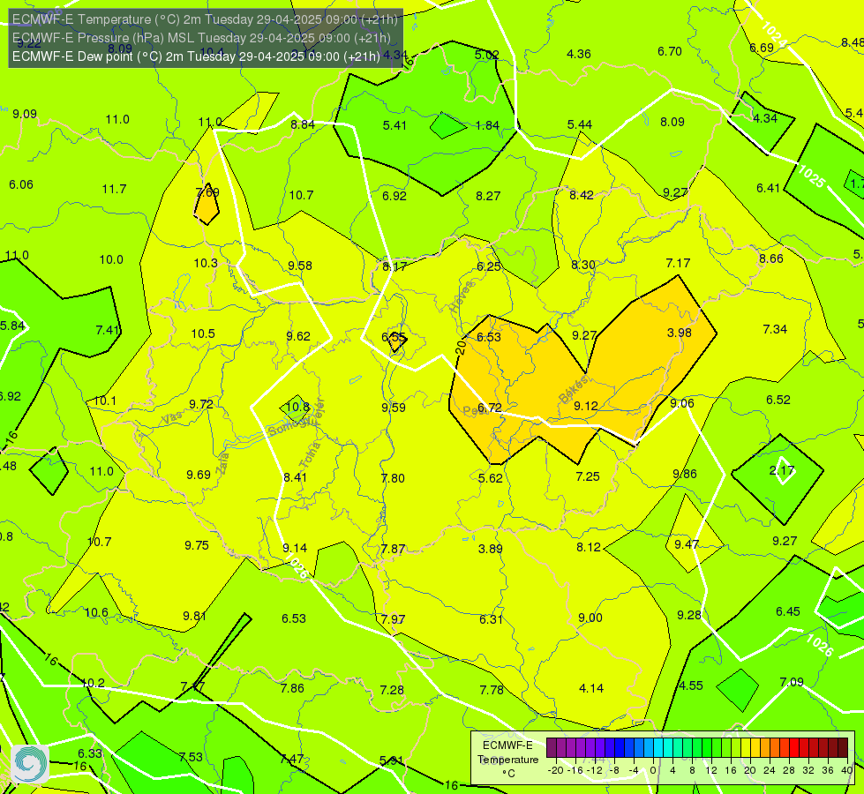This screenshot has height=794, width=864.
Task: Click the dew point value 9.75
Action: pos(197,545)
